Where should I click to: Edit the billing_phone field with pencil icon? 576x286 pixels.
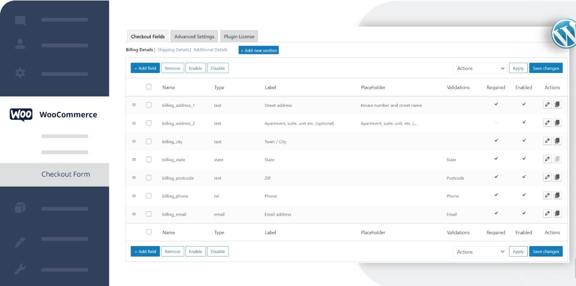tap(547, 195)
